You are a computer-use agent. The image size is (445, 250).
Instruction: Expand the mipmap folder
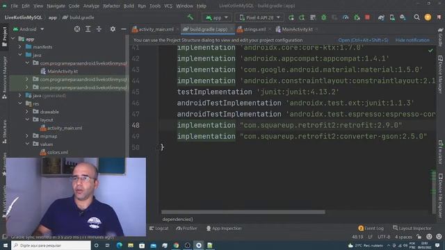click(27, 136)
